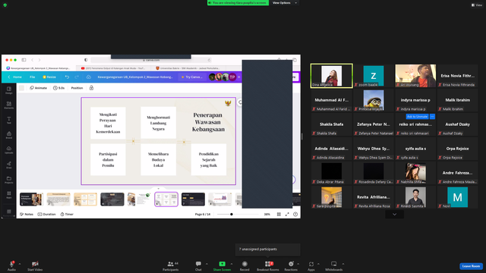486x273 pixels.
Task: Toggle grid view of pages
Action: pyautogui.click(x=279, y=214)
